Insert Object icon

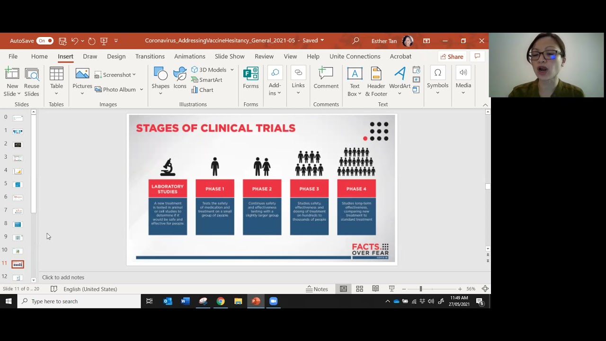tap(417, 89)
